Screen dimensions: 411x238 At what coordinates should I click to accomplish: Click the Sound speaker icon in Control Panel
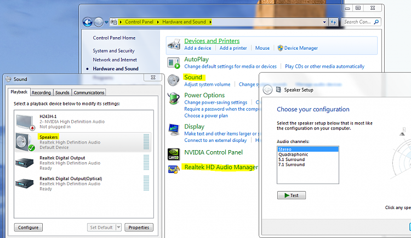(174, 80)
